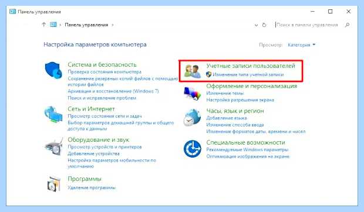Open Система и безопасность category

[x=102, y=64]
